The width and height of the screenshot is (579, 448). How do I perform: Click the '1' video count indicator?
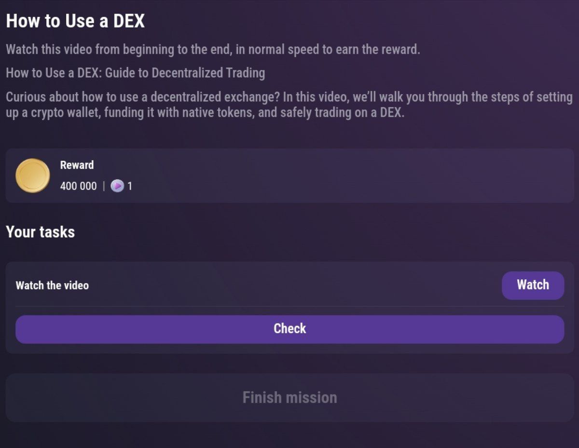(129, 186)
